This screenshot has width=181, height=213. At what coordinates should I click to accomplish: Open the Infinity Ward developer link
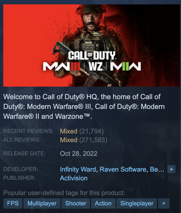[78, 169]
